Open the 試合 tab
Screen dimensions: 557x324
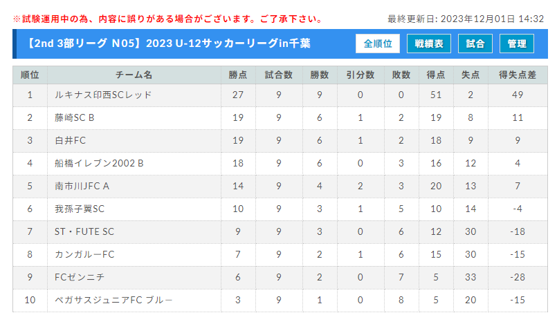coord(475,44)
